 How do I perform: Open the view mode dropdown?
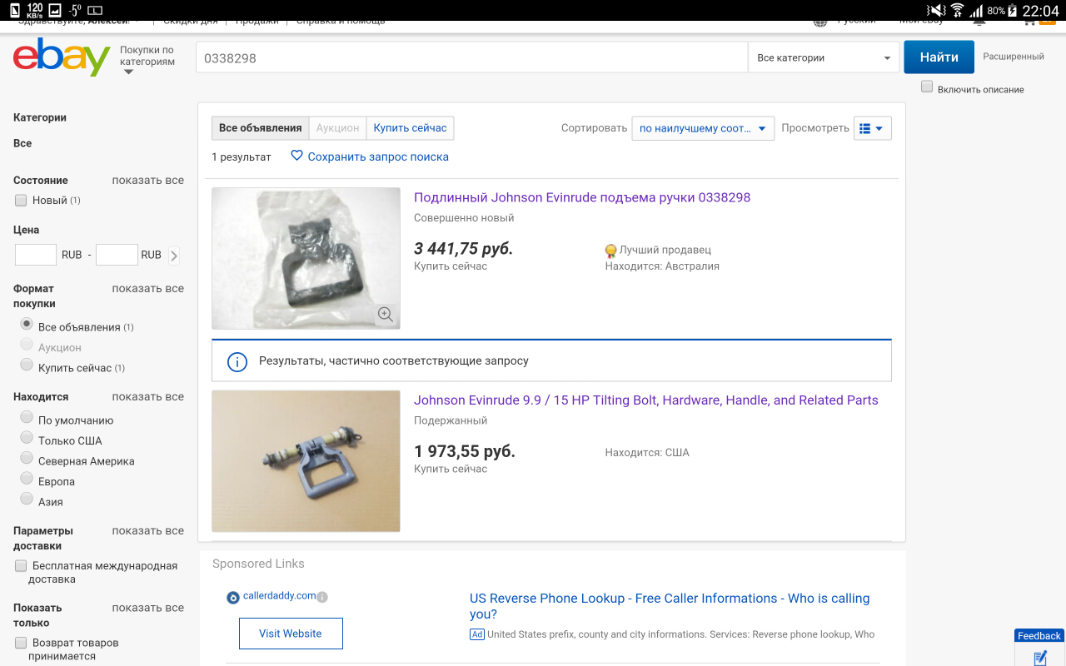pyautogui.click(x=872, y=128)
